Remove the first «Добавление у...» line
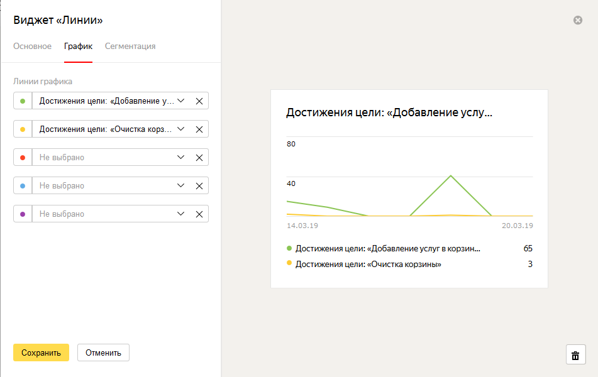The image size is (598, 377). (199, 101)
